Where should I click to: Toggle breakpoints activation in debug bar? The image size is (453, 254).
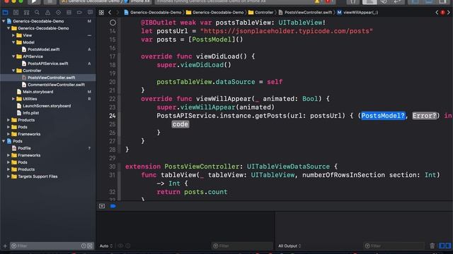(x=113, y=206)
